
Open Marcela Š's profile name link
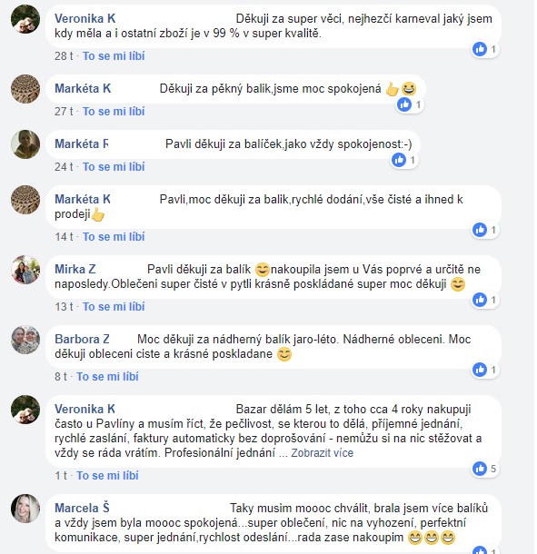82,508
